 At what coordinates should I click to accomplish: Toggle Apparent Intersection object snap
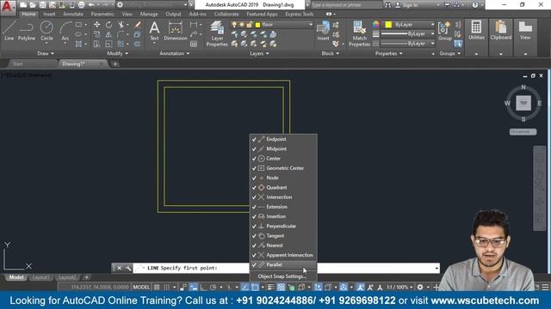click(283, 255)
